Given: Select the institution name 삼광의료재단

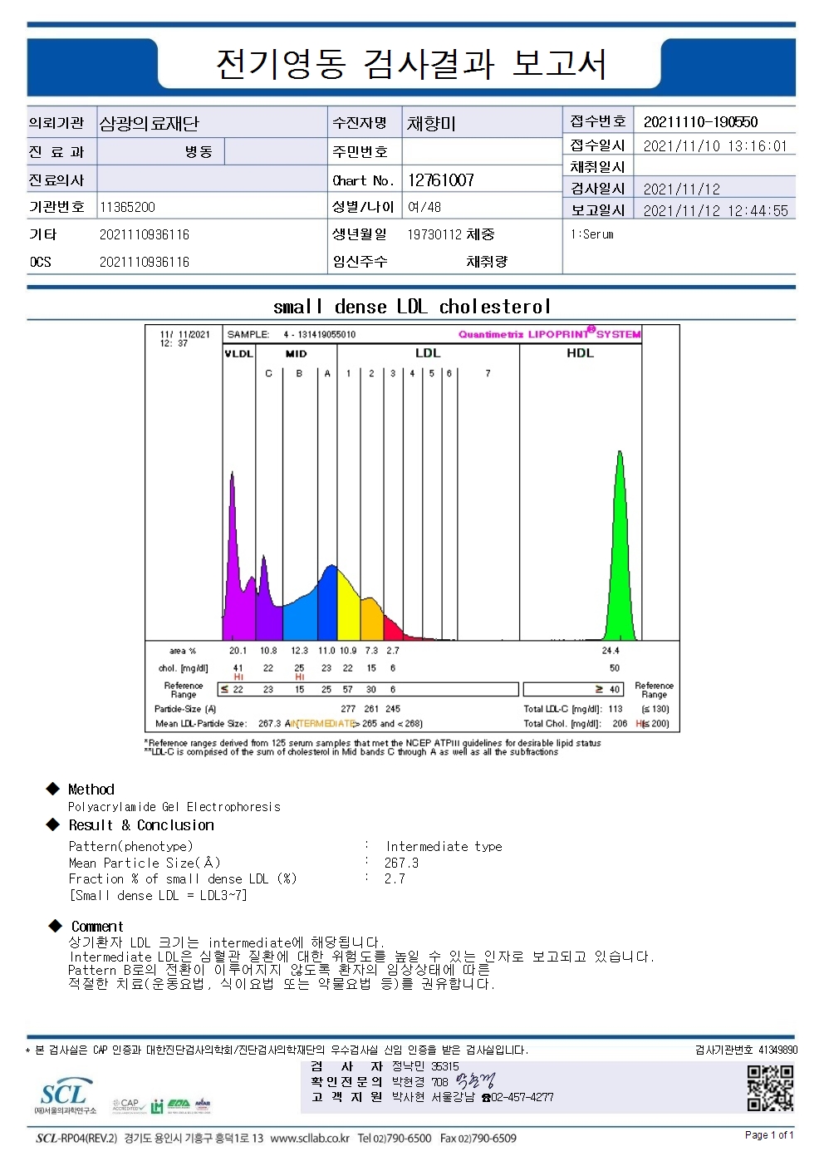Looking at the screenshot, I should (x=150, y=124).
